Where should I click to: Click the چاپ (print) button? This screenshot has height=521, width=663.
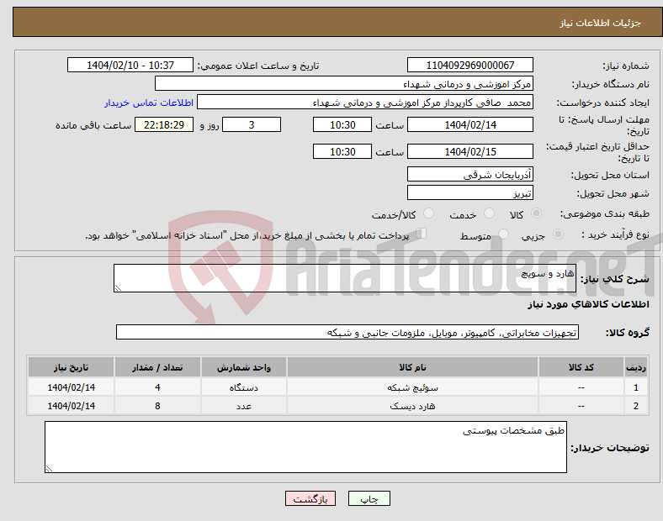pos(369,498)
